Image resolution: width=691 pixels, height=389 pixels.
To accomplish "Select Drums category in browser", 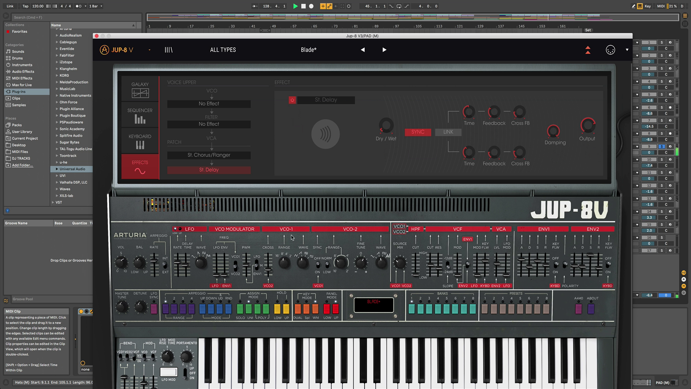I will 17,58.
